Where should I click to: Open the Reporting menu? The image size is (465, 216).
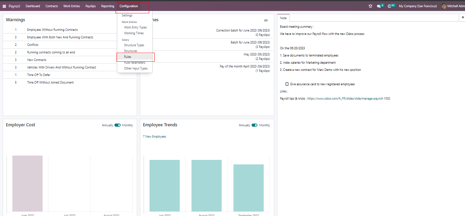click(x=108, y=6)
